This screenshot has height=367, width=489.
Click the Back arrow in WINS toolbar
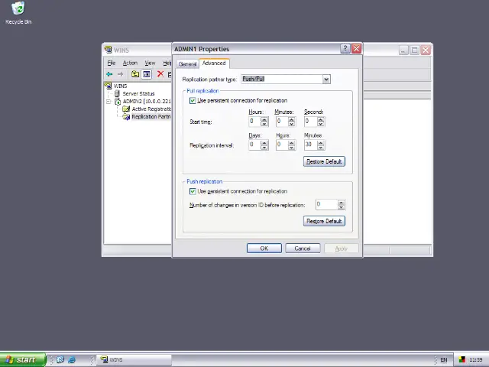click(109, 74)
